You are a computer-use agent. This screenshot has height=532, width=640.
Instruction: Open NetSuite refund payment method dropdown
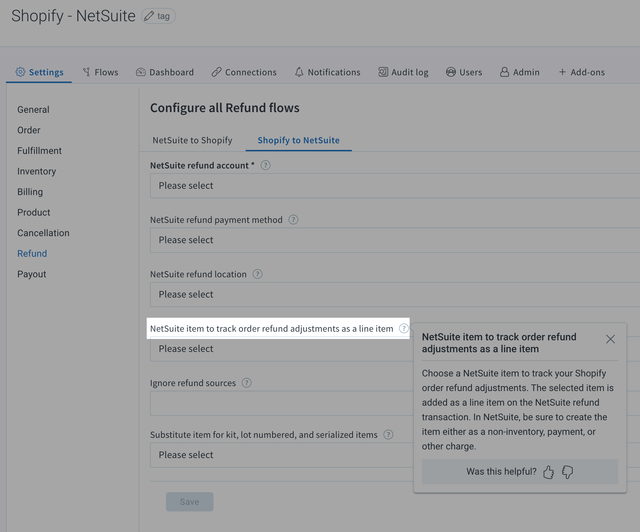[x=395, y=240]
